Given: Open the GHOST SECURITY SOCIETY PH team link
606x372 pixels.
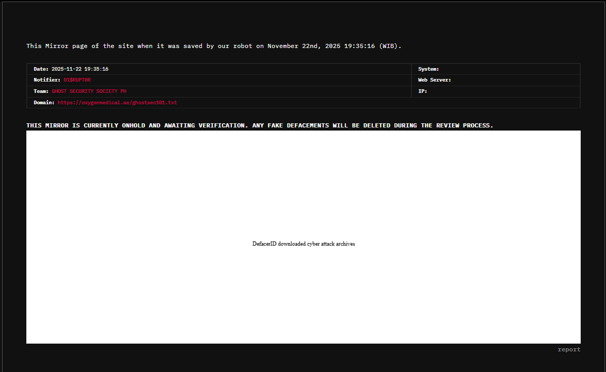Looking at the screenshot, I should tap(89, 91).
